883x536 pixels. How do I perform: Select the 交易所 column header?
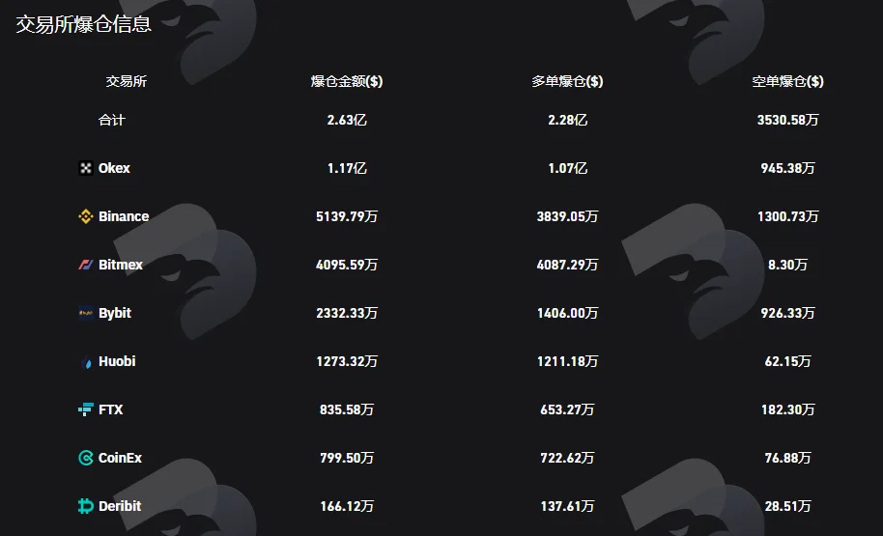point(127,82)
